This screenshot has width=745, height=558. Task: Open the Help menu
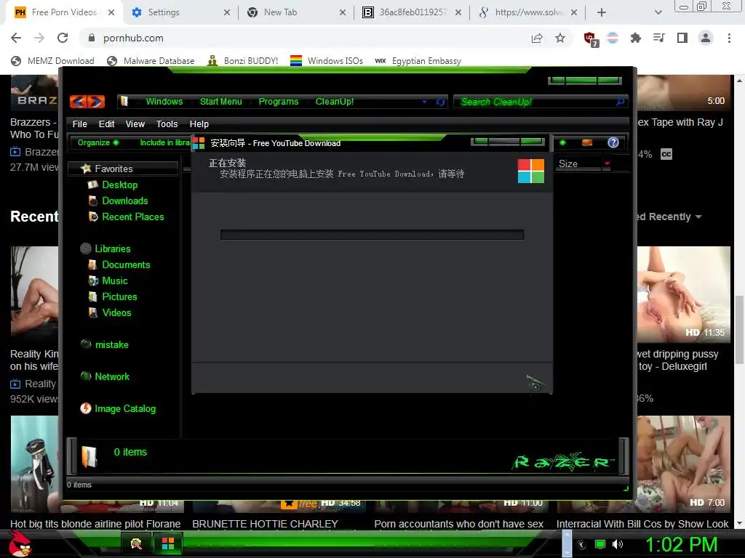point(199,124)
